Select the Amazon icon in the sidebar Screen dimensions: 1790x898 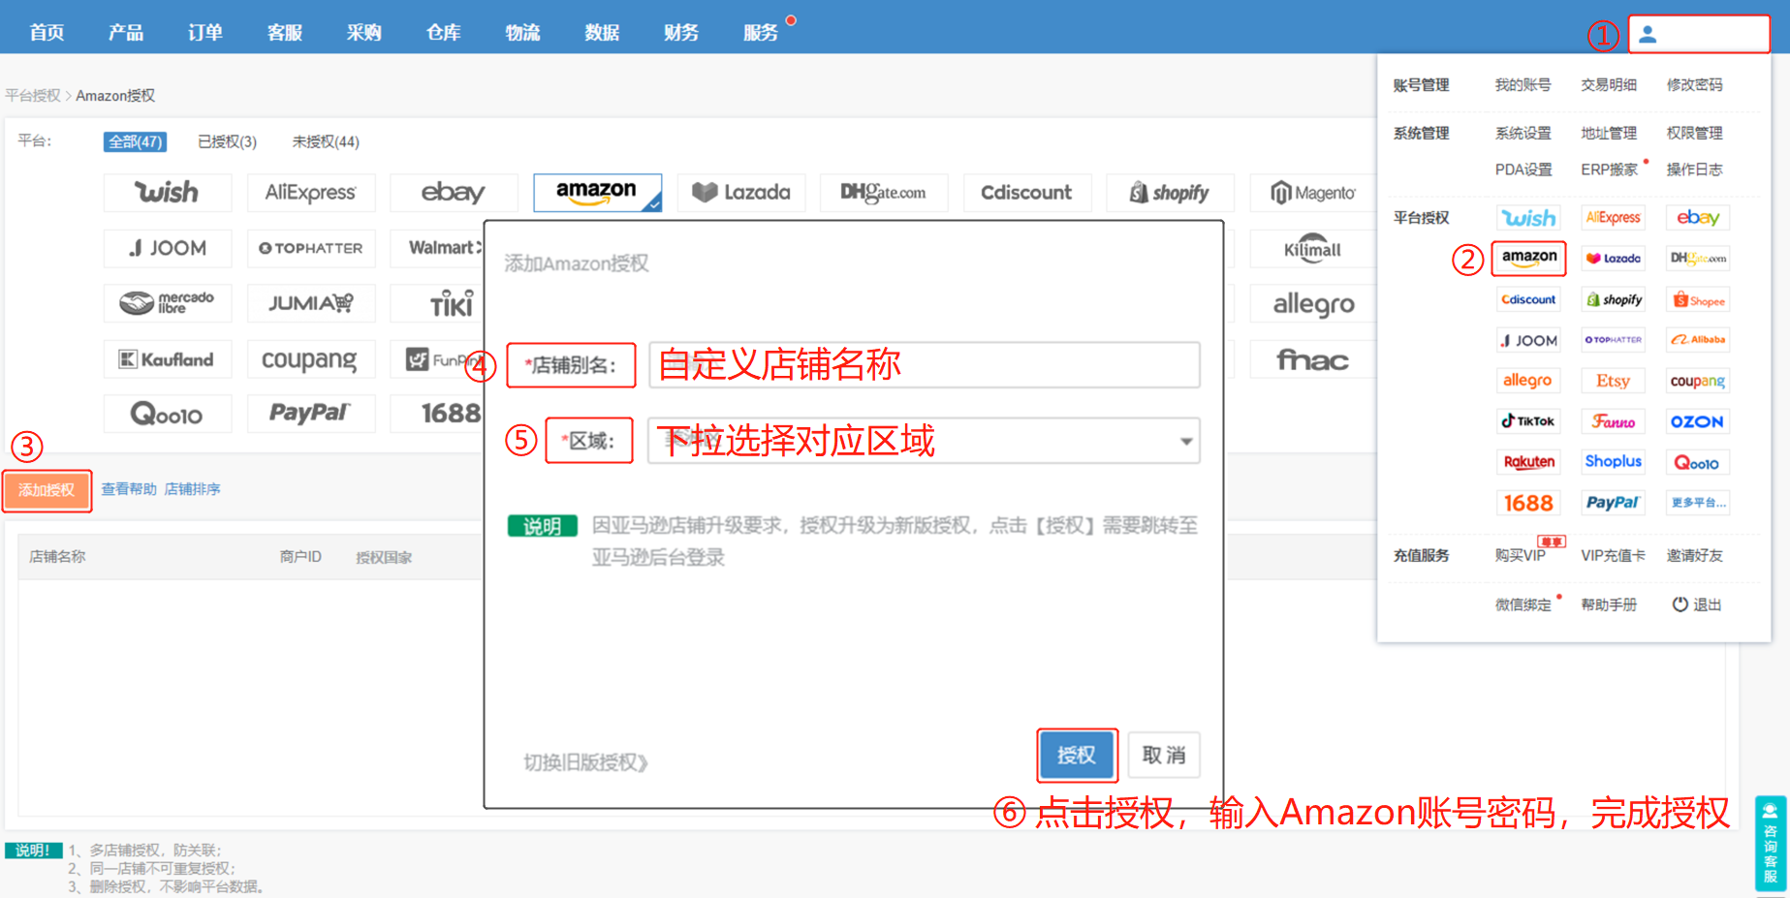click(x=1528, y=259)
